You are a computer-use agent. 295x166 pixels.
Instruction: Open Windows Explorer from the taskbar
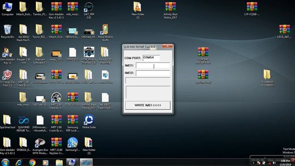tap(59, 162)
